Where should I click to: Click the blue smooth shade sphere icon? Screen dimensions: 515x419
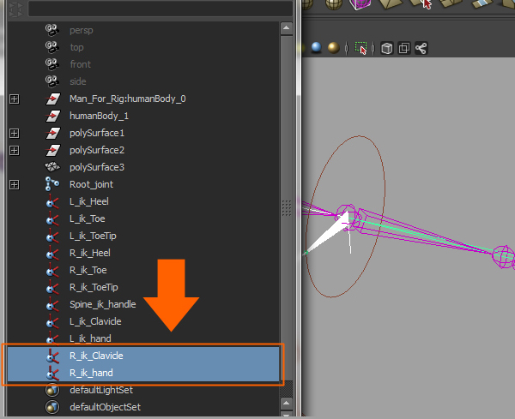tap(316, 47)
